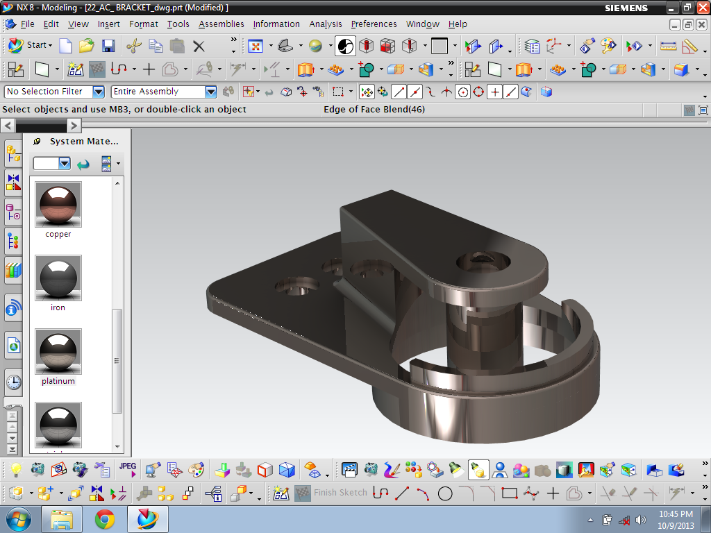Screen dimensions: 711x533
Task: Expand the No Selection Filter dropdown
Action: point(99,92)
